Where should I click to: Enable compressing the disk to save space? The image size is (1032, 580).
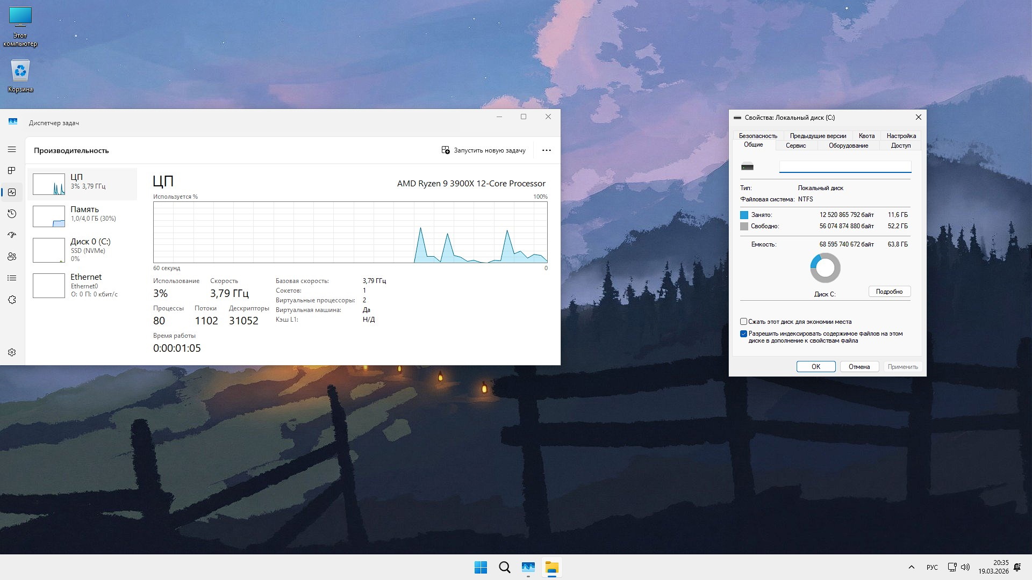(744, 321)
